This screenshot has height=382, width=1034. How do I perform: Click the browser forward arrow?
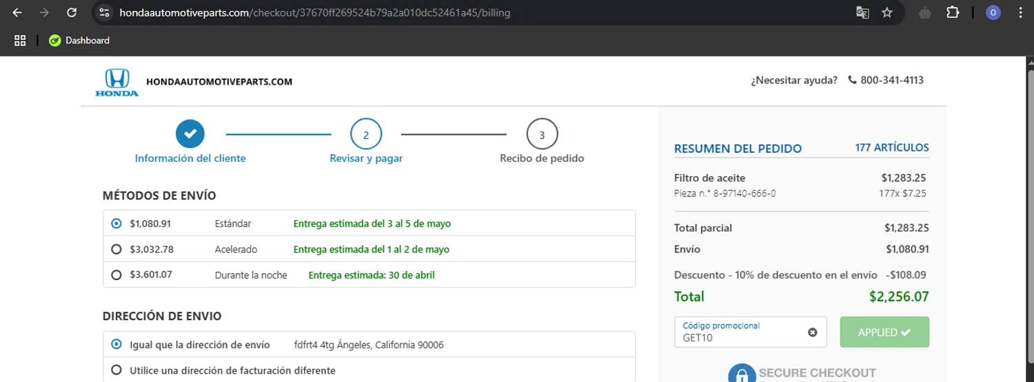(45, 12)
